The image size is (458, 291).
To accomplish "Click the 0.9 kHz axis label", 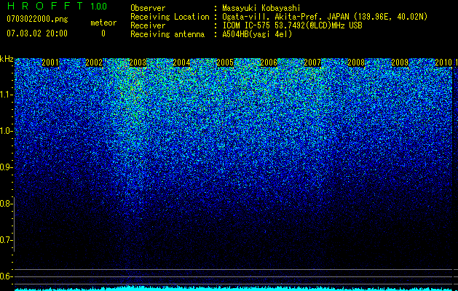I will 6,167.
